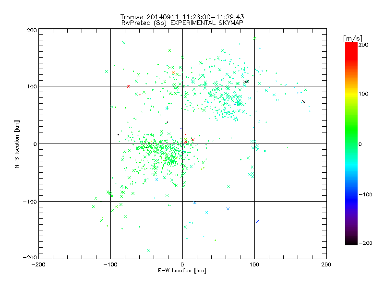Click the E-W axis tick label 200
Screen dimensions: 384x288
point(326,264)
